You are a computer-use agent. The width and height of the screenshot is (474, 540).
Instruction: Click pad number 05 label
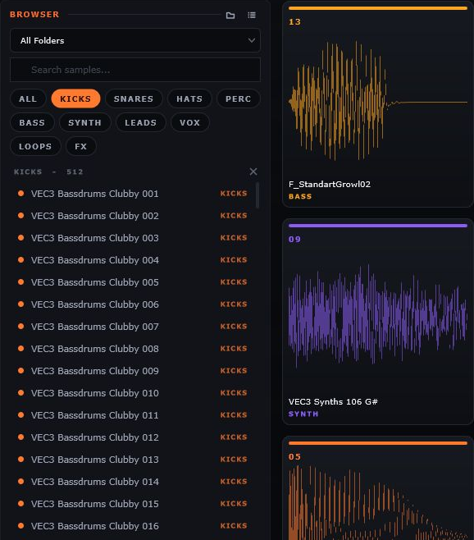[294, 457]
